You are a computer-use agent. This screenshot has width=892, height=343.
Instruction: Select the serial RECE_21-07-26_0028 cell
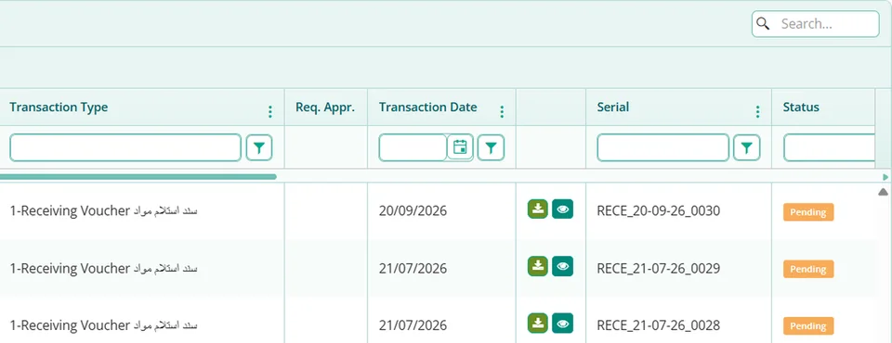(x=659, y=325)
